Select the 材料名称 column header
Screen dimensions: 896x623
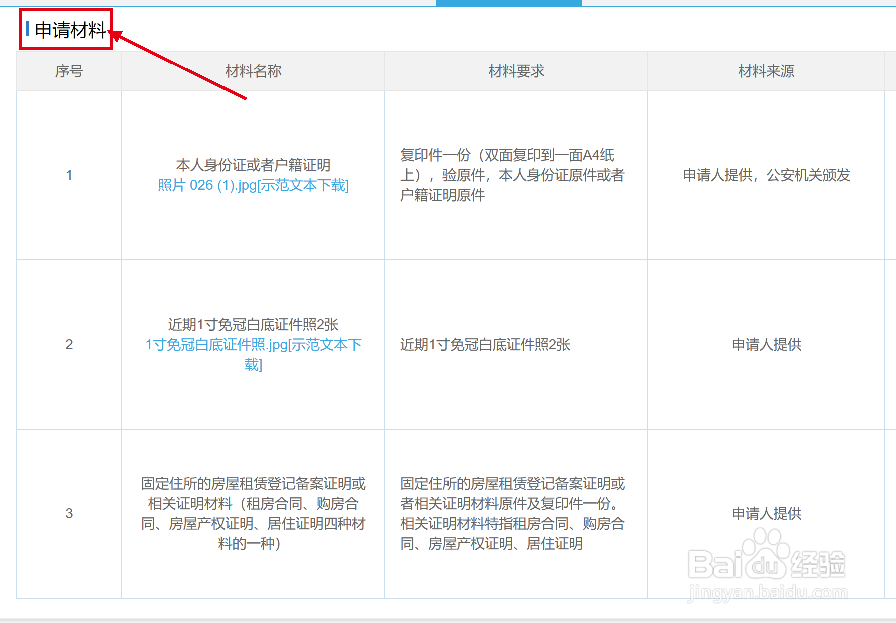pos(253,71)
